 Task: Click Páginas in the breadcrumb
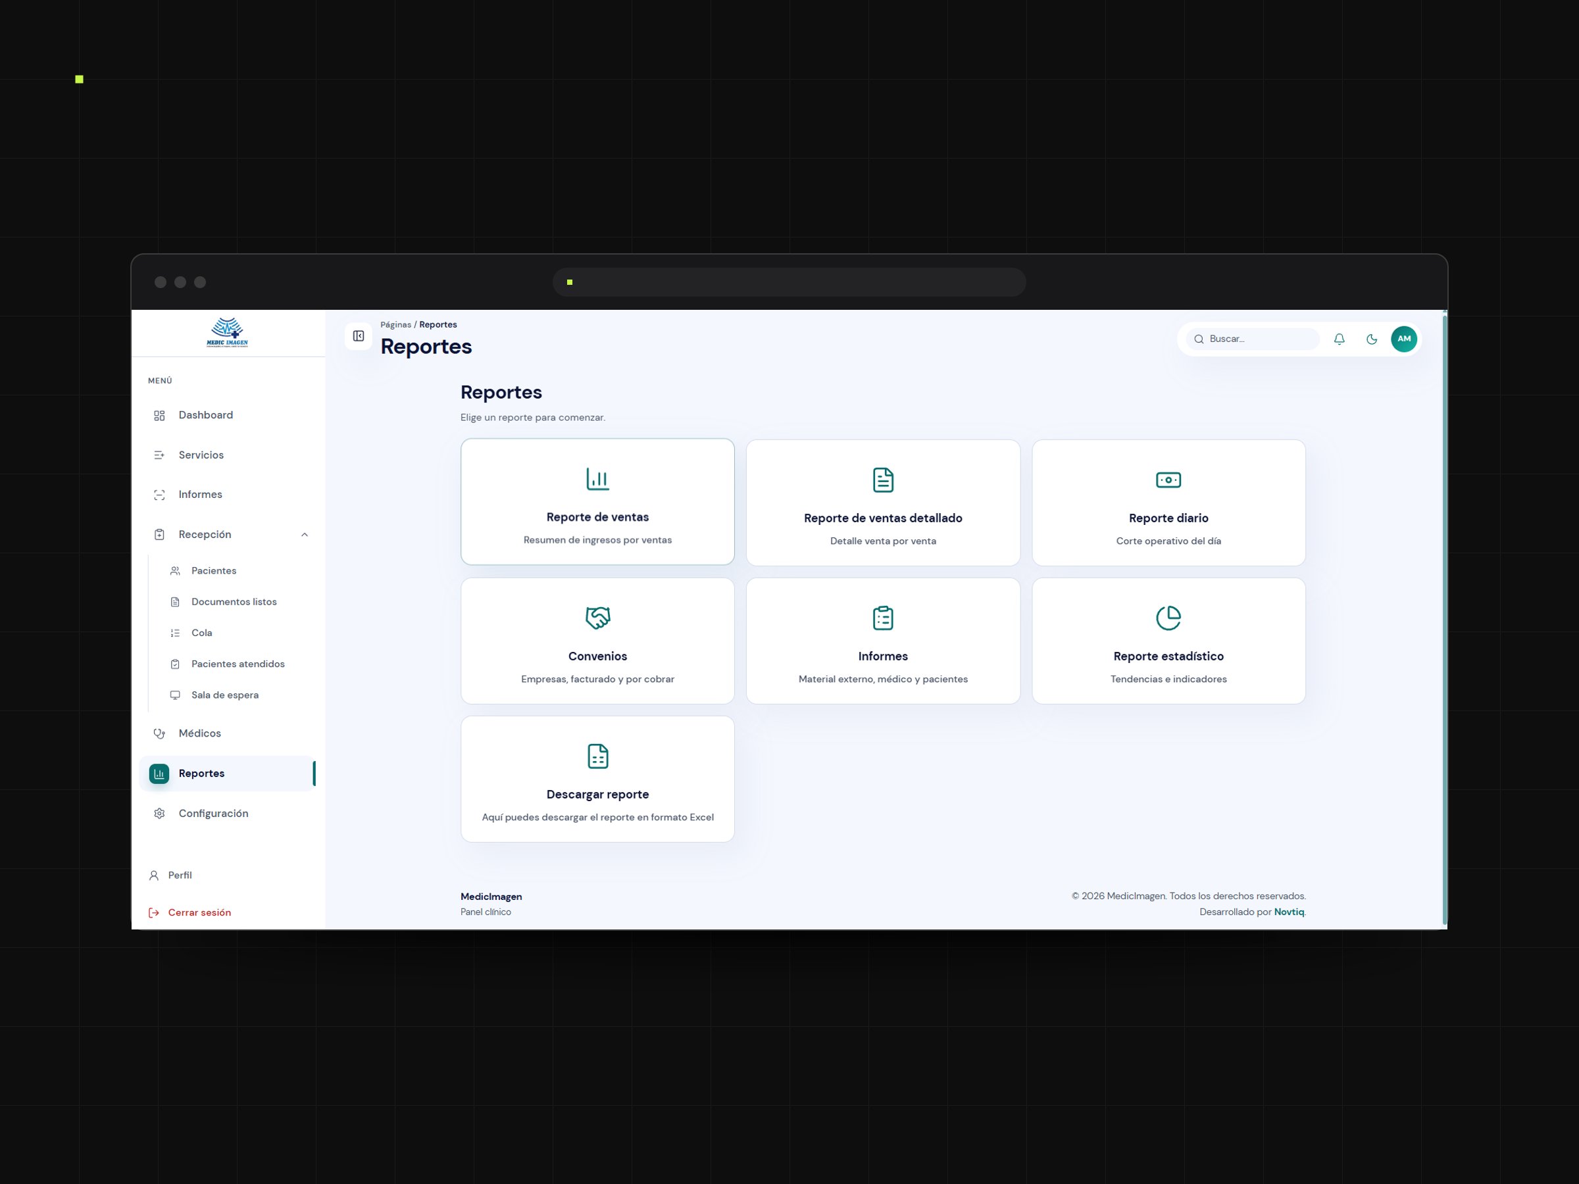tap(395, 325)
